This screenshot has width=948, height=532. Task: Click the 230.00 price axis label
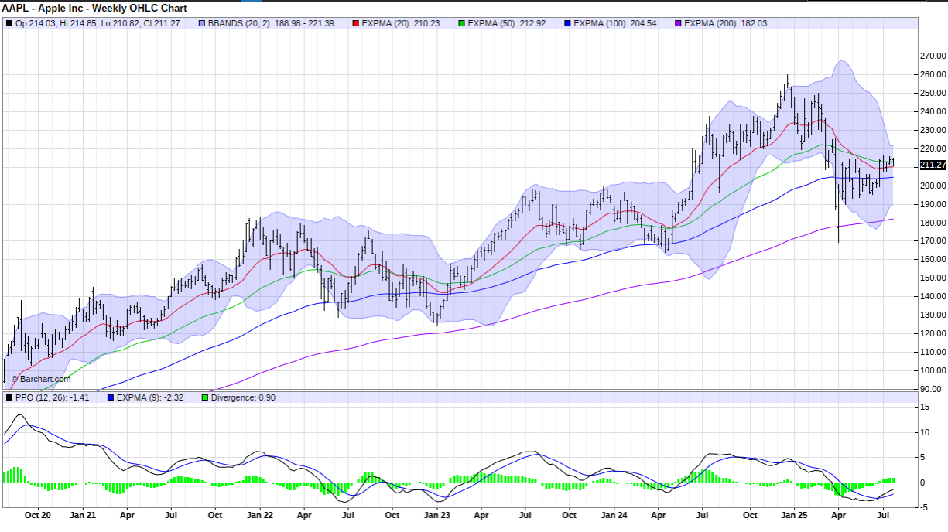(x=934, y=130)
